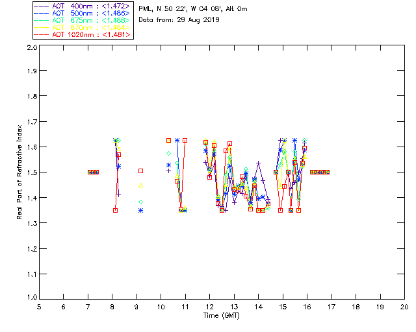Screen dimensions: 416x332
Task: Click the 1.8 y-axis tick label
Action: tap(32, 96)
